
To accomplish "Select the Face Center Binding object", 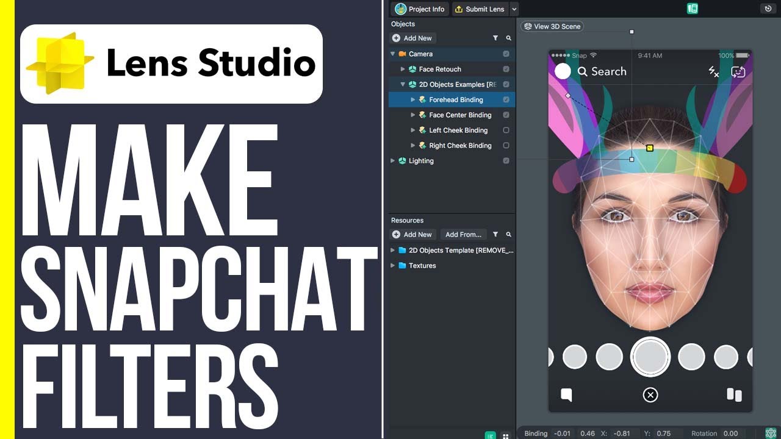I will (459, 115).
